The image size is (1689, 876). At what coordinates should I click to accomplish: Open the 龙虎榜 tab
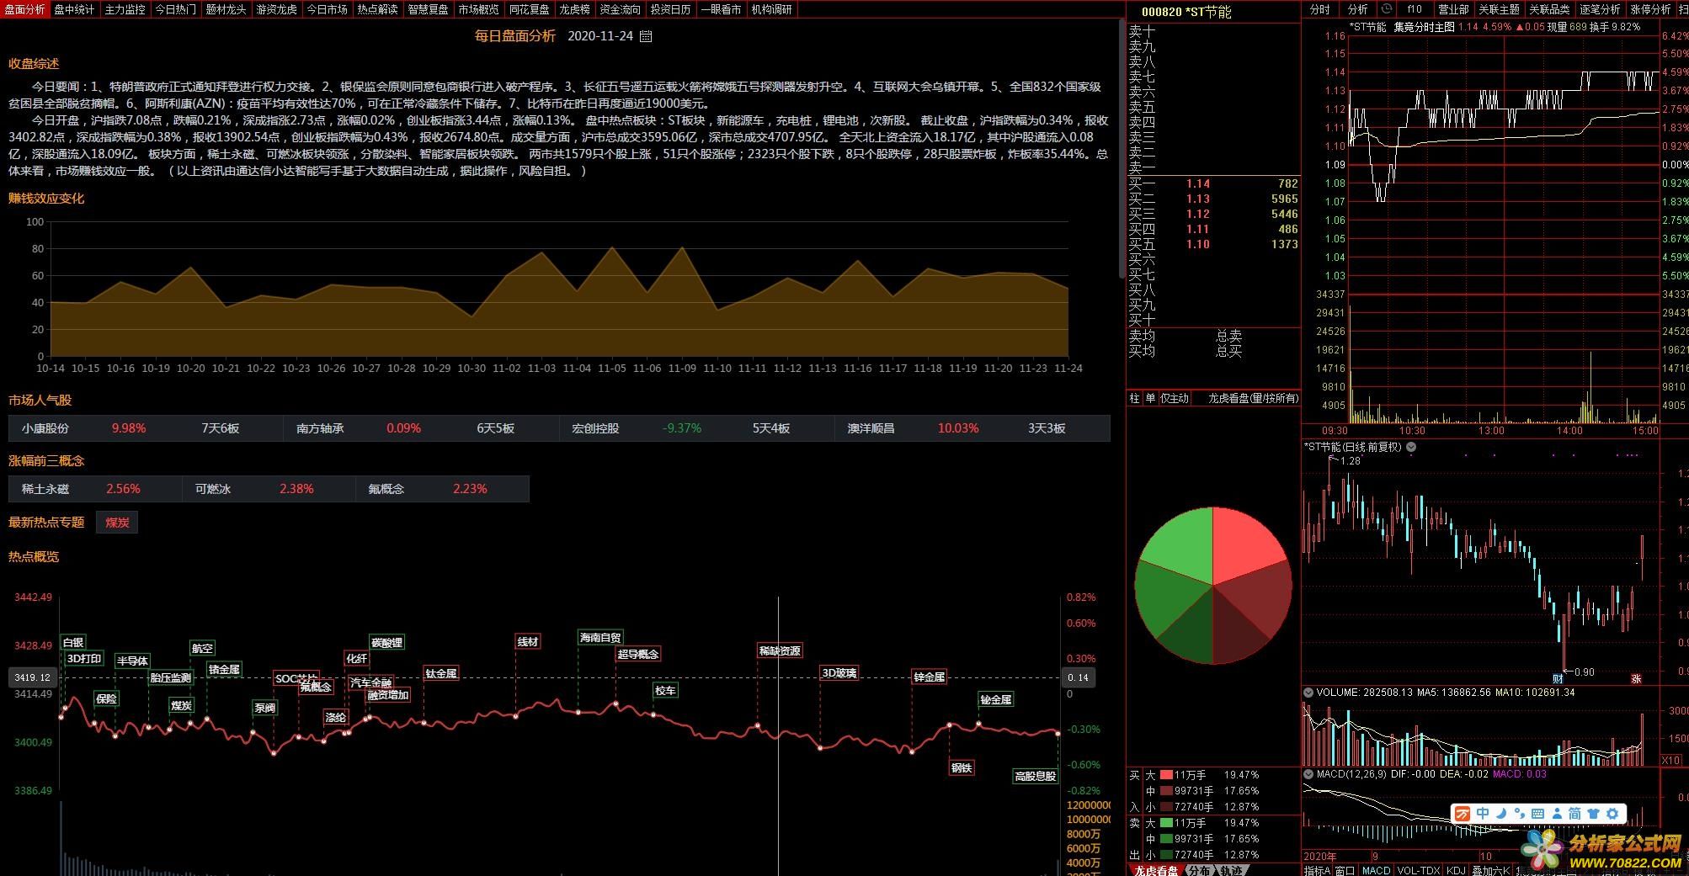coord(574,9)
